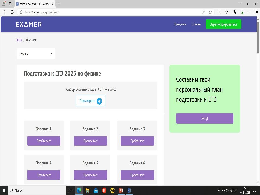The width and height of the screenshot is (260, 195).
Task: Add page to favorites star icon
Action: click(210, 12)
